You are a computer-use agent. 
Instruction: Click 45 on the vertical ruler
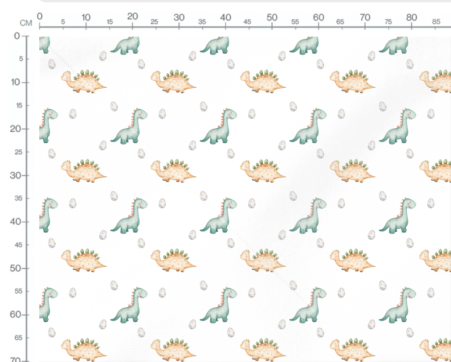click(18, 245)
